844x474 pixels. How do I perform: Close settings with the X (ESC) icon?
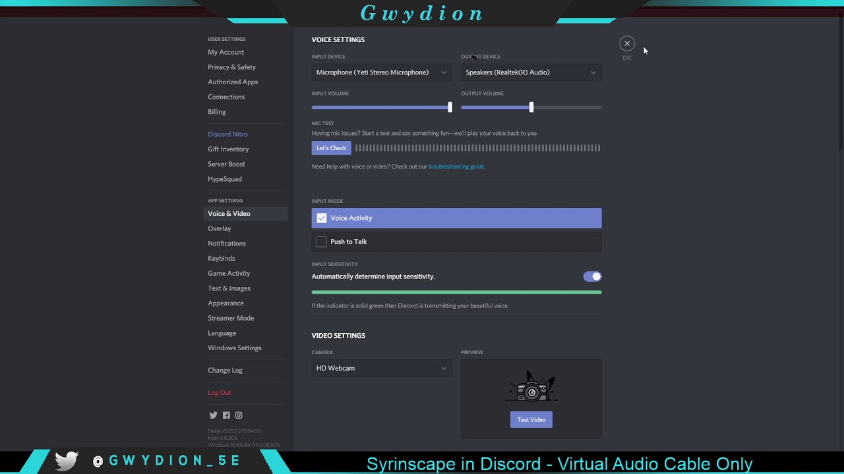click(627, 43)
